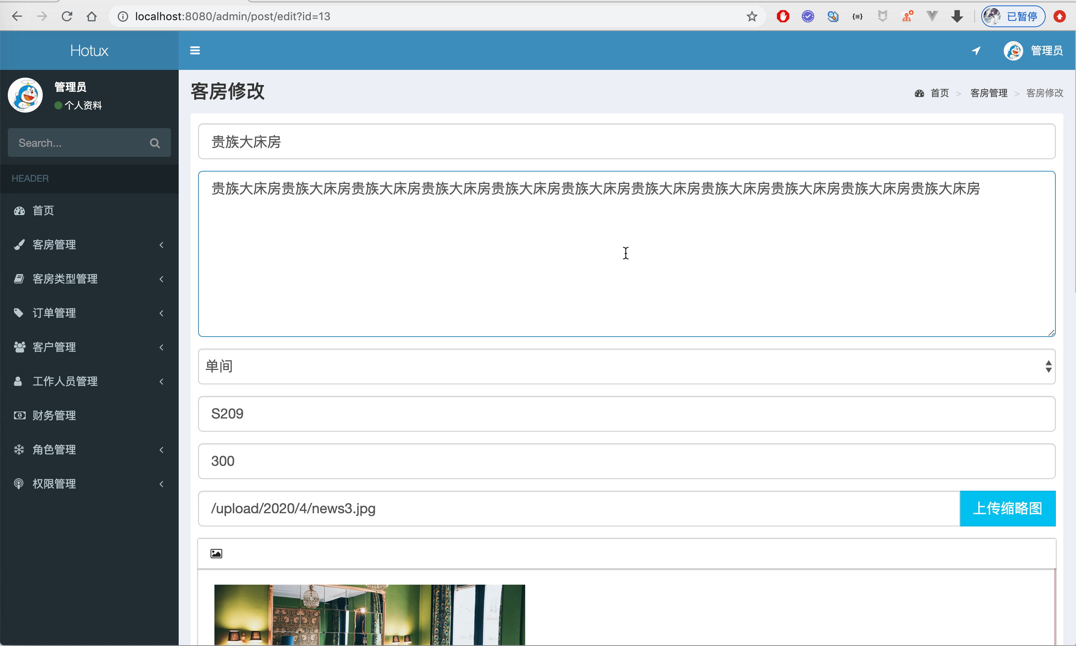Open the hamburger navigation menu
The width and height of the screenshot is (1076, 646).
[195, 50]
